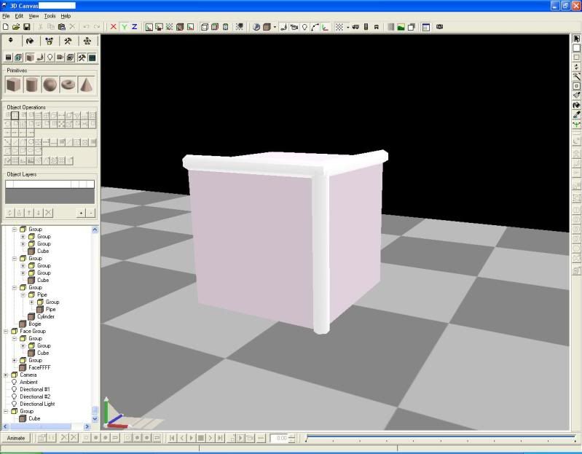This screenshot has height=454, width=582.
Task: Click the cylinder primitive icon
Action: [31, 85]
